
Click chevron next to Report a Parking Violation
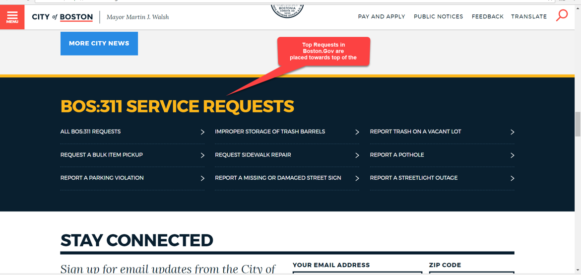pos(202,178)
